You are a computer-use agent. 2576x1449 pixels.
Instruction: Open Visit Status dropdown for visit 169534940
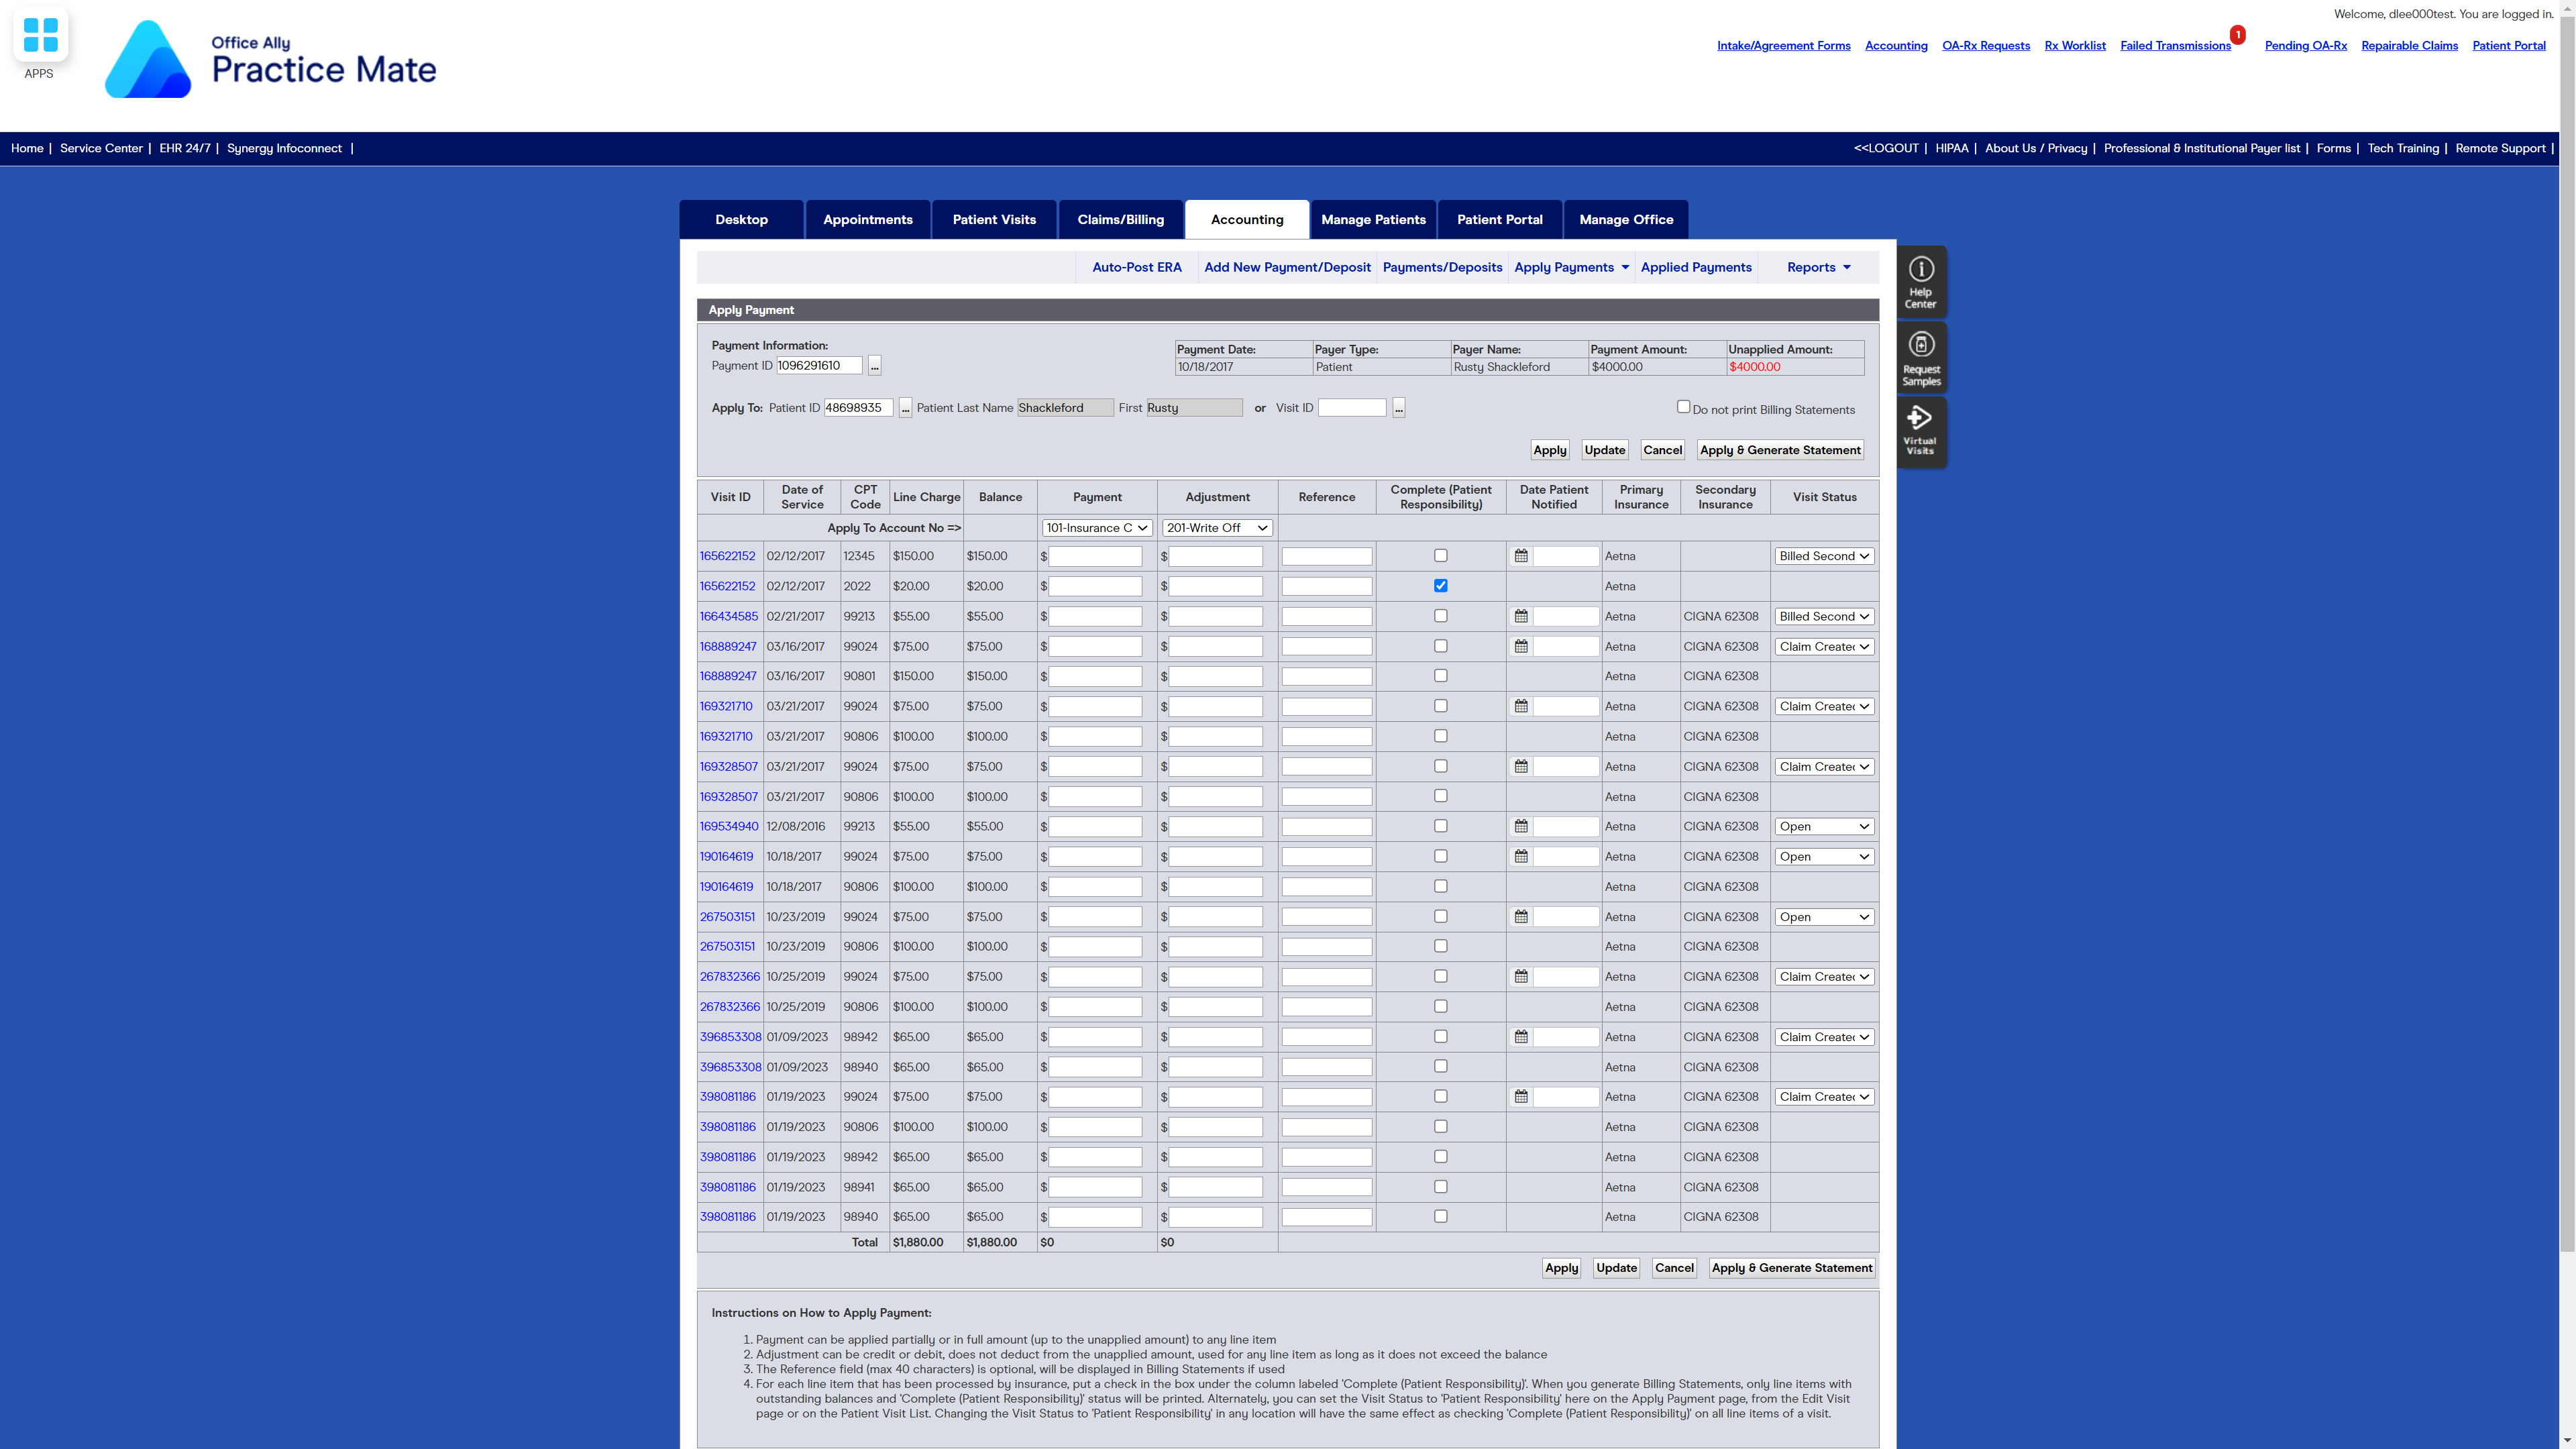[x=1824, y=827]
